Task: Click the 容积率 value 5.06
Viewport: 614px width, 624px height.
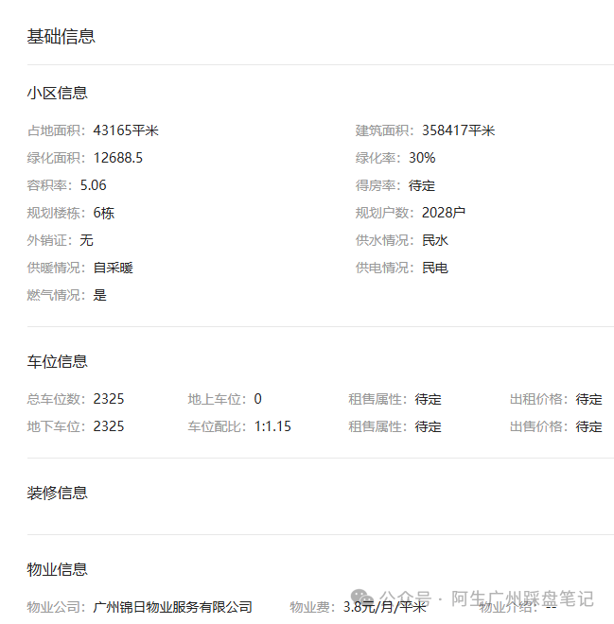Action: 93,185
